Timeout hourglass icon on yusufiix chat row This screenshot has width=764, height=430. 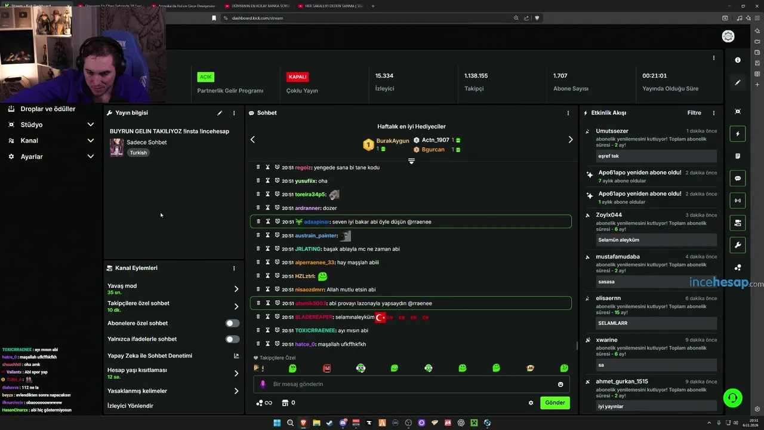coord(267,181)
